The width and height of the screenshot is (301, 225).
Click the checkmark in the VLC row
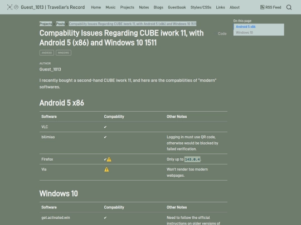tap(105, 127)
